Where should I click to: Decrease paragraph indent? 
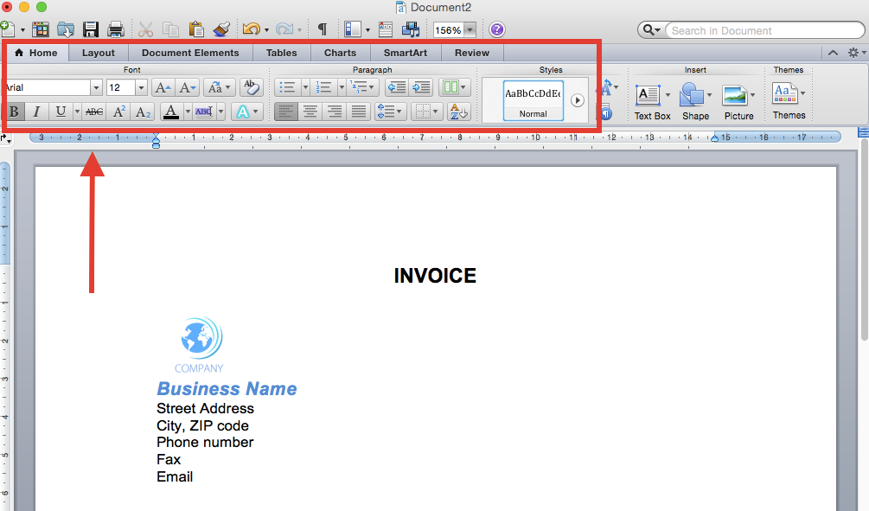(x=397, y=87)
